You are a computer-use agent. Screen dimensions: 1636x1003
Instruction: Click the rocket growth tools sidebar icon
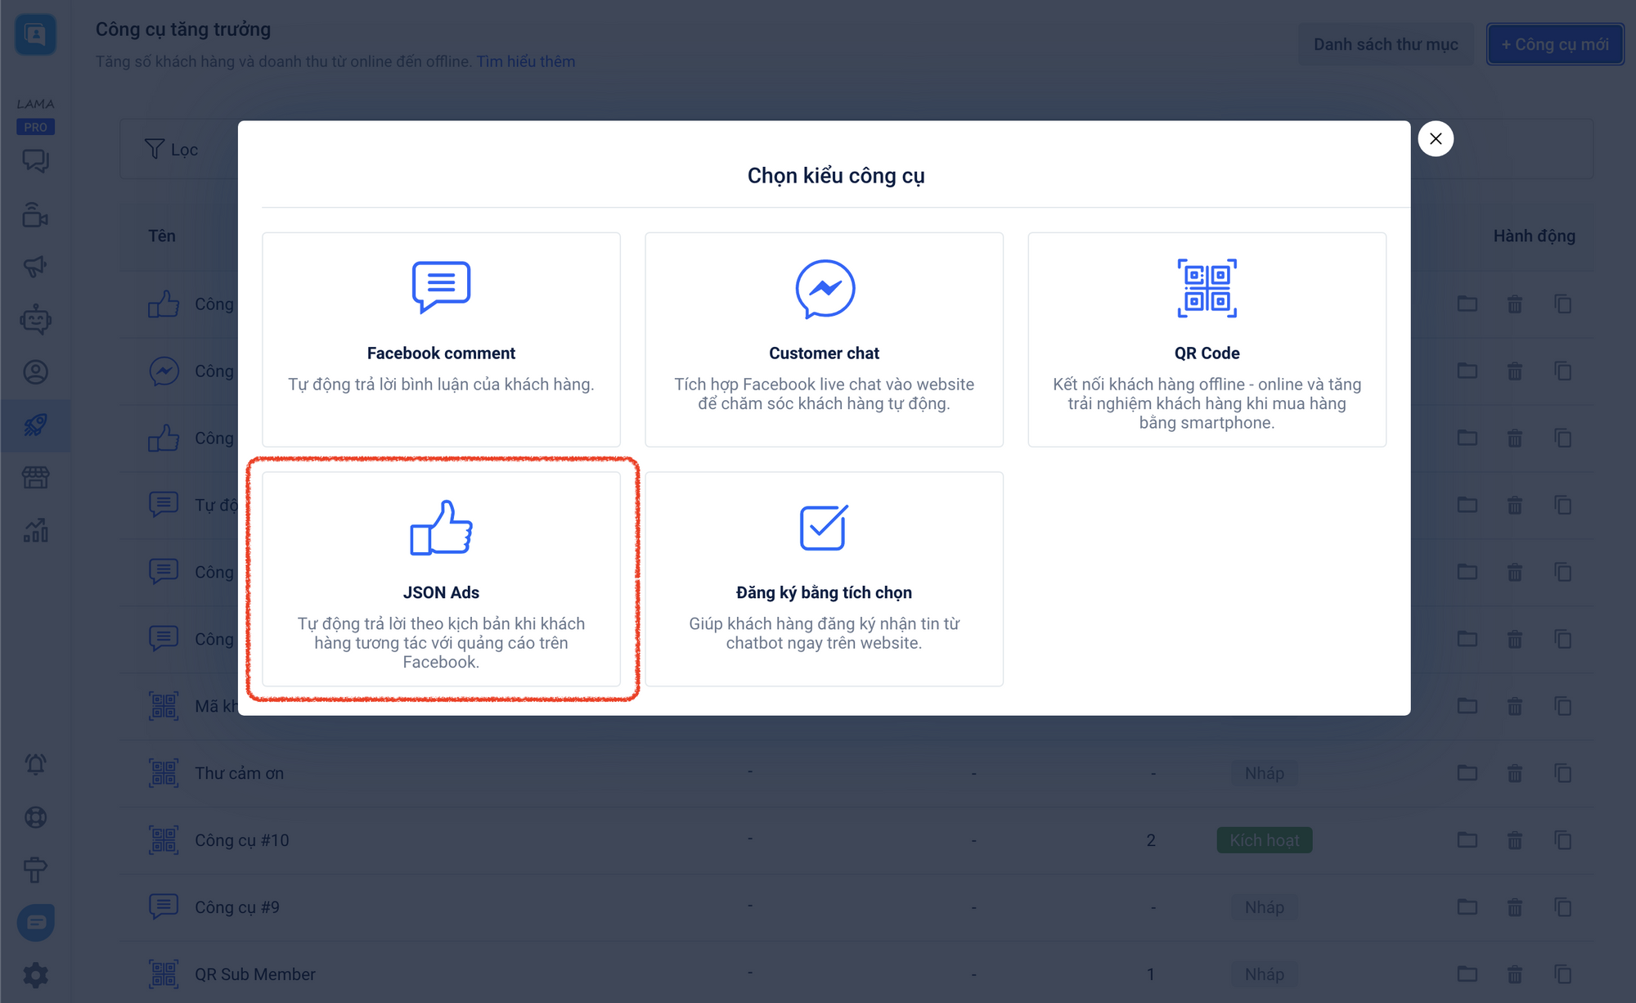(35, 425)
